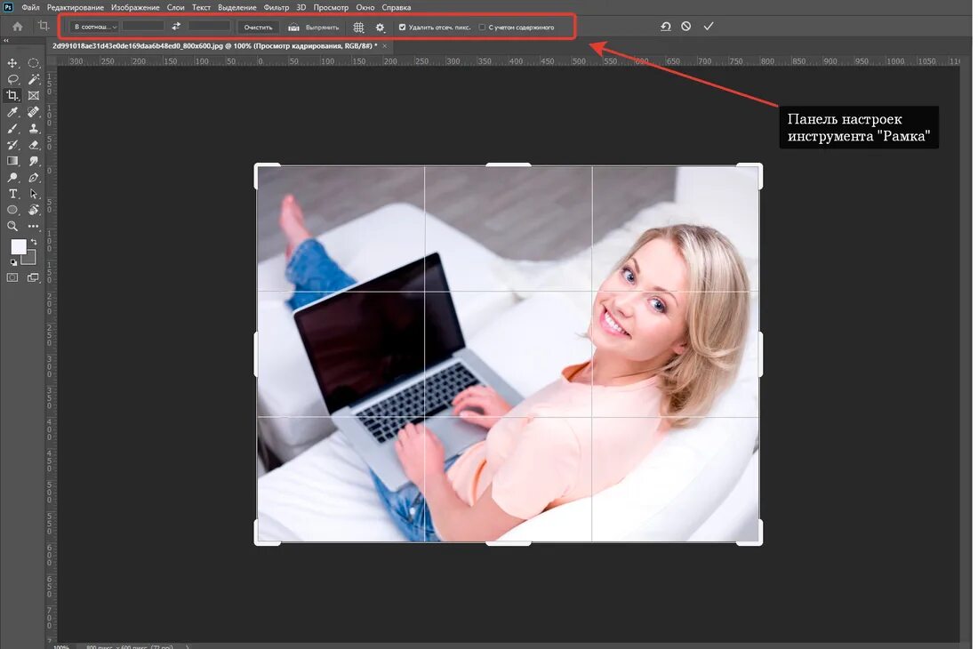
Task: Select the Lasso tool
Action: (x=12, y=79)
